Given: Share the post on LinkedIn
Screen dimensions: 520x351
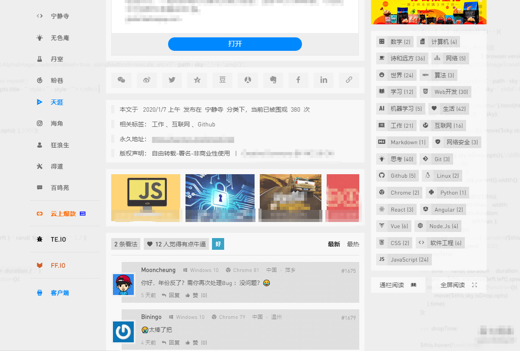Looking at the screenshot, I should pos(324,80).
